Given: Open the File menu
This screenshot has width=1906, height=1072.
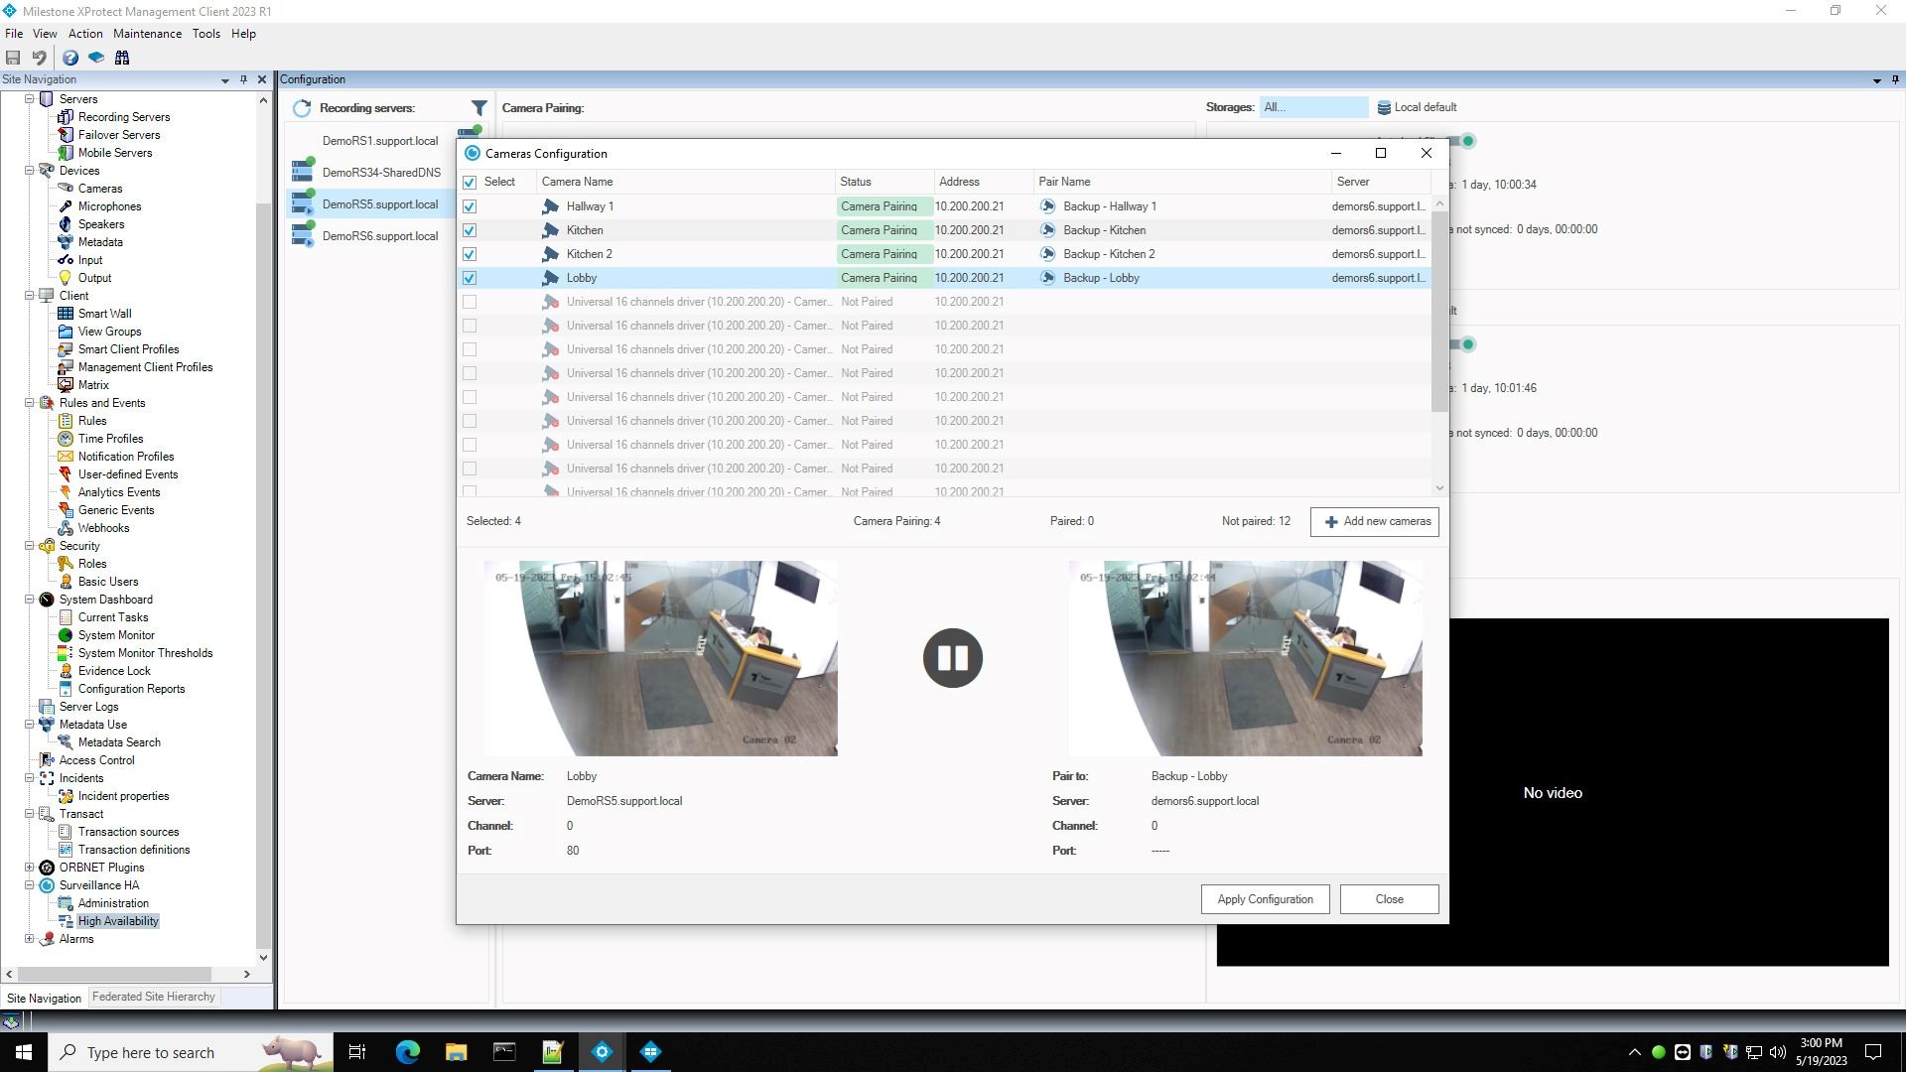Looking at the screenshot, I should pos(14,34).
